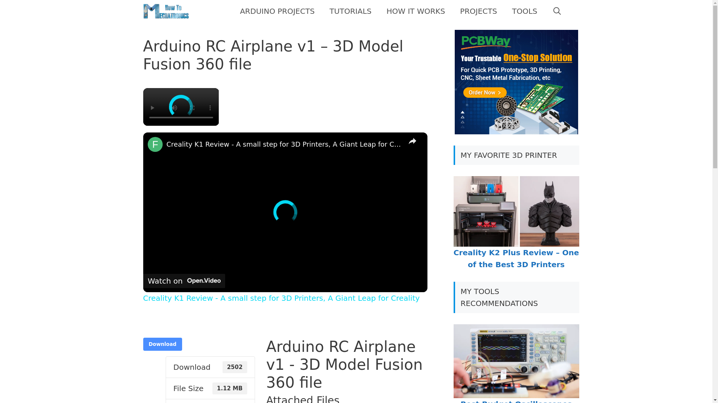Screen dimensions: 718x403
Task: Click the Attached Files heading
Action: pos(303,399)
